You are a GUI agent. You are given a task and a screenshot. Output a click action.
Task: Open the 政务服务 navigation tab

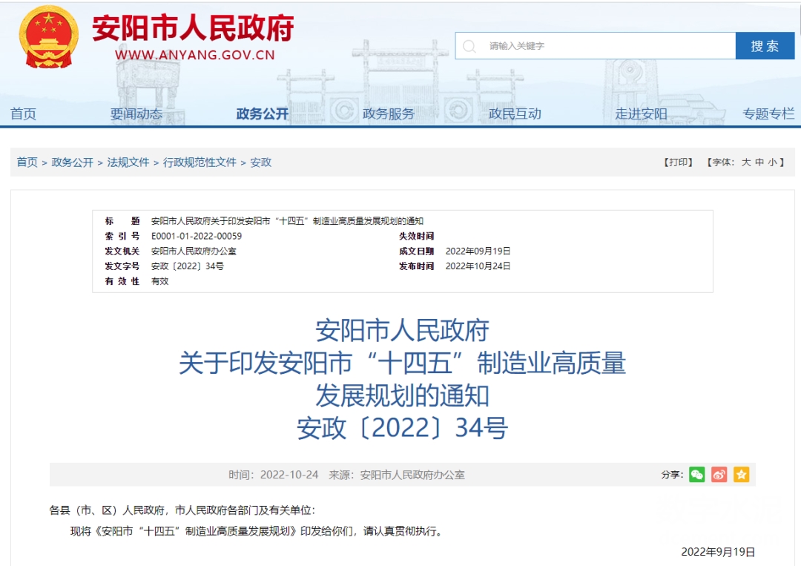point(389,113)
